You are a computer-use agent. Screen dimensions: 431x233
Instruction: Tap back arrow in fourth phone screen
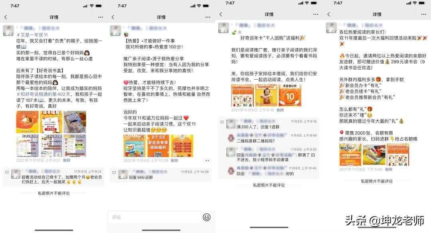click(329, 14)
